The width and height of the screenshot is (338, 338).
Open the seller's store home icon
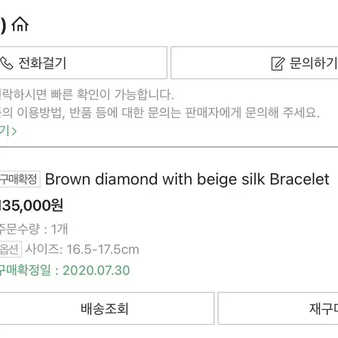(20, 24)
